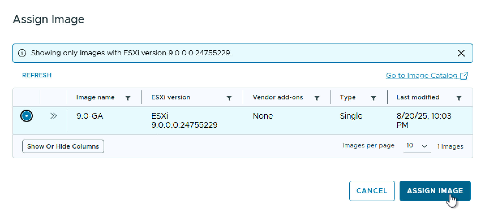Sort by the Type column header
The height and width of the screenshot is (213, 485).
click(x=347, y=97)
